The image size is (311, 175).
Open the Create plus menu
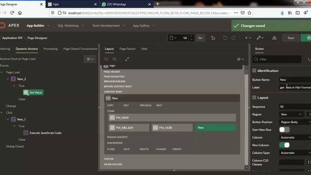point(248,38)
